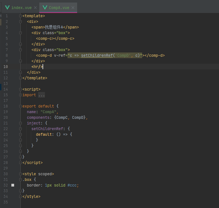Collapse the export default block fold marker
219x208 pixels.
(20, 106)
